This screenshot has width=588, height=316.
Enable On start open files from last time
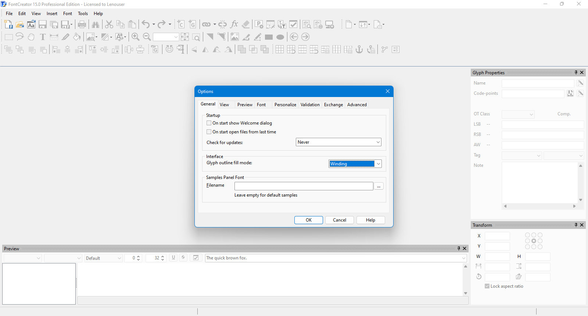209,132
